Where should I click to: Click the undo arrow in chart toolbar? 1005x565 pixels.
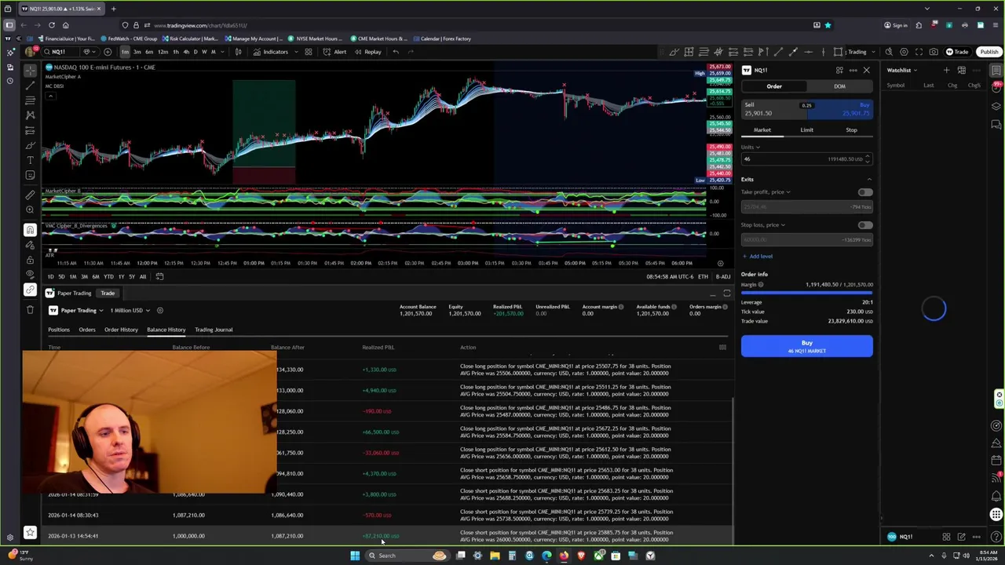coord(396,52)
